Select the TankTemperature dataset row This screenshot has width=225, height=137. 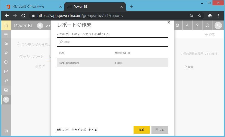[x=112, y=62]
